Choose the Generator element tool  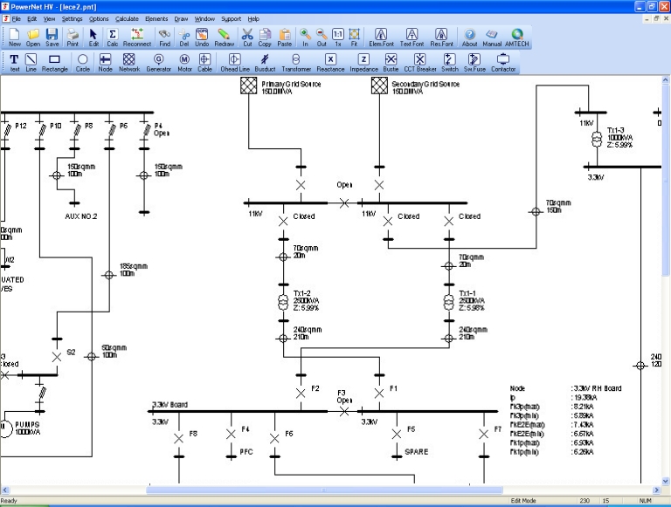159,63
